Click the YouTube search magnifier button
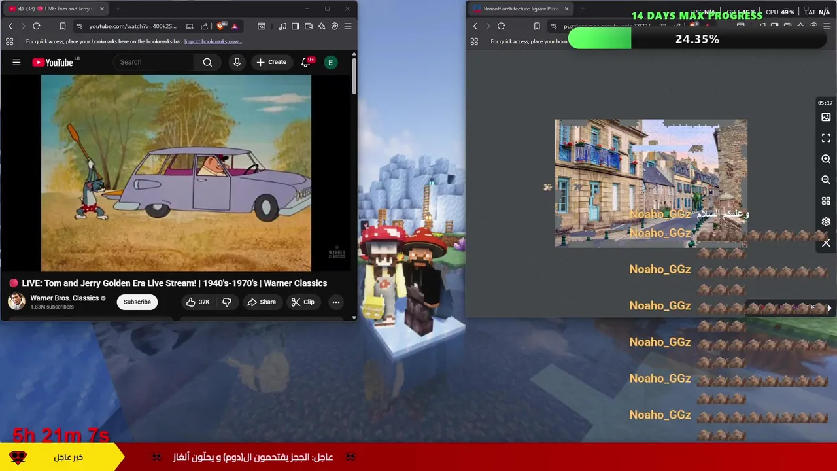837x471 pixels. 207,62
